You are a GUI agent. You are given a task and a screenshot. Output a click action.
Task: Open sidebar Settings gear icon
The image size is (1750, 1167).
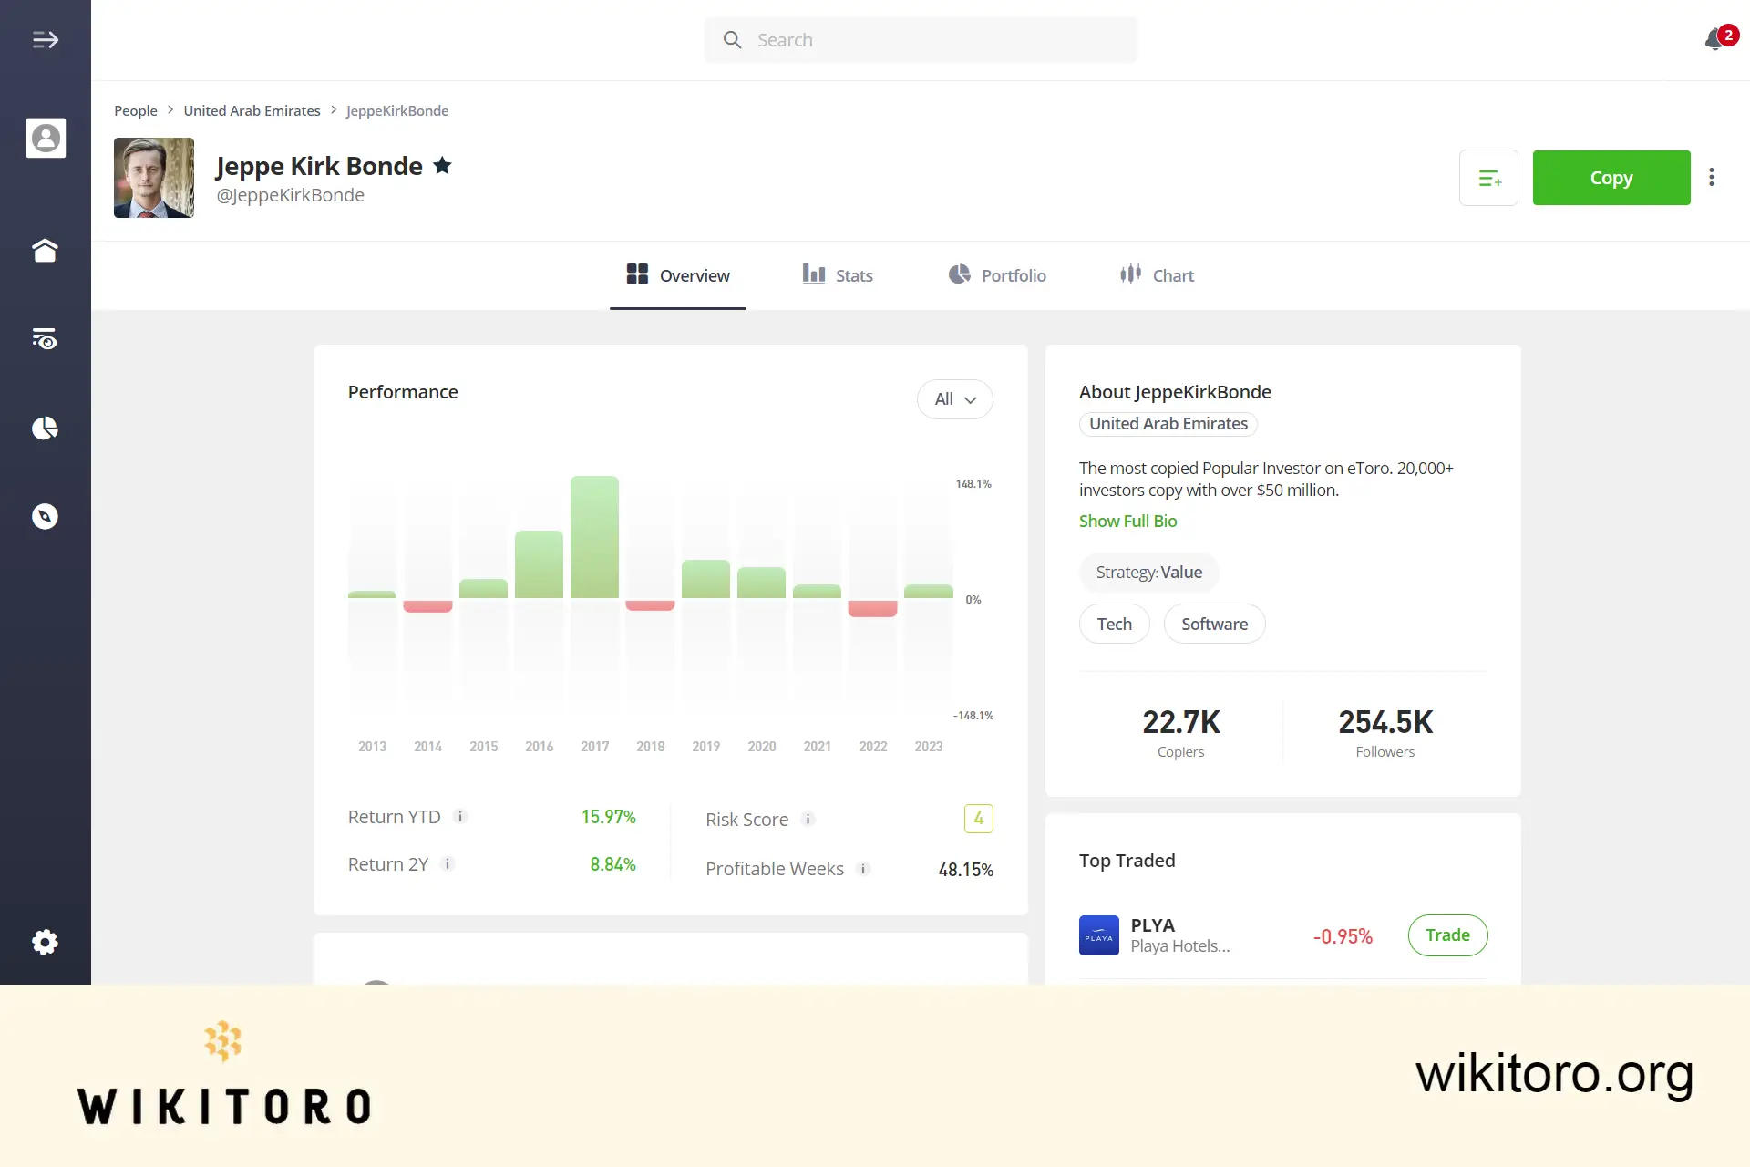(46, 942)
